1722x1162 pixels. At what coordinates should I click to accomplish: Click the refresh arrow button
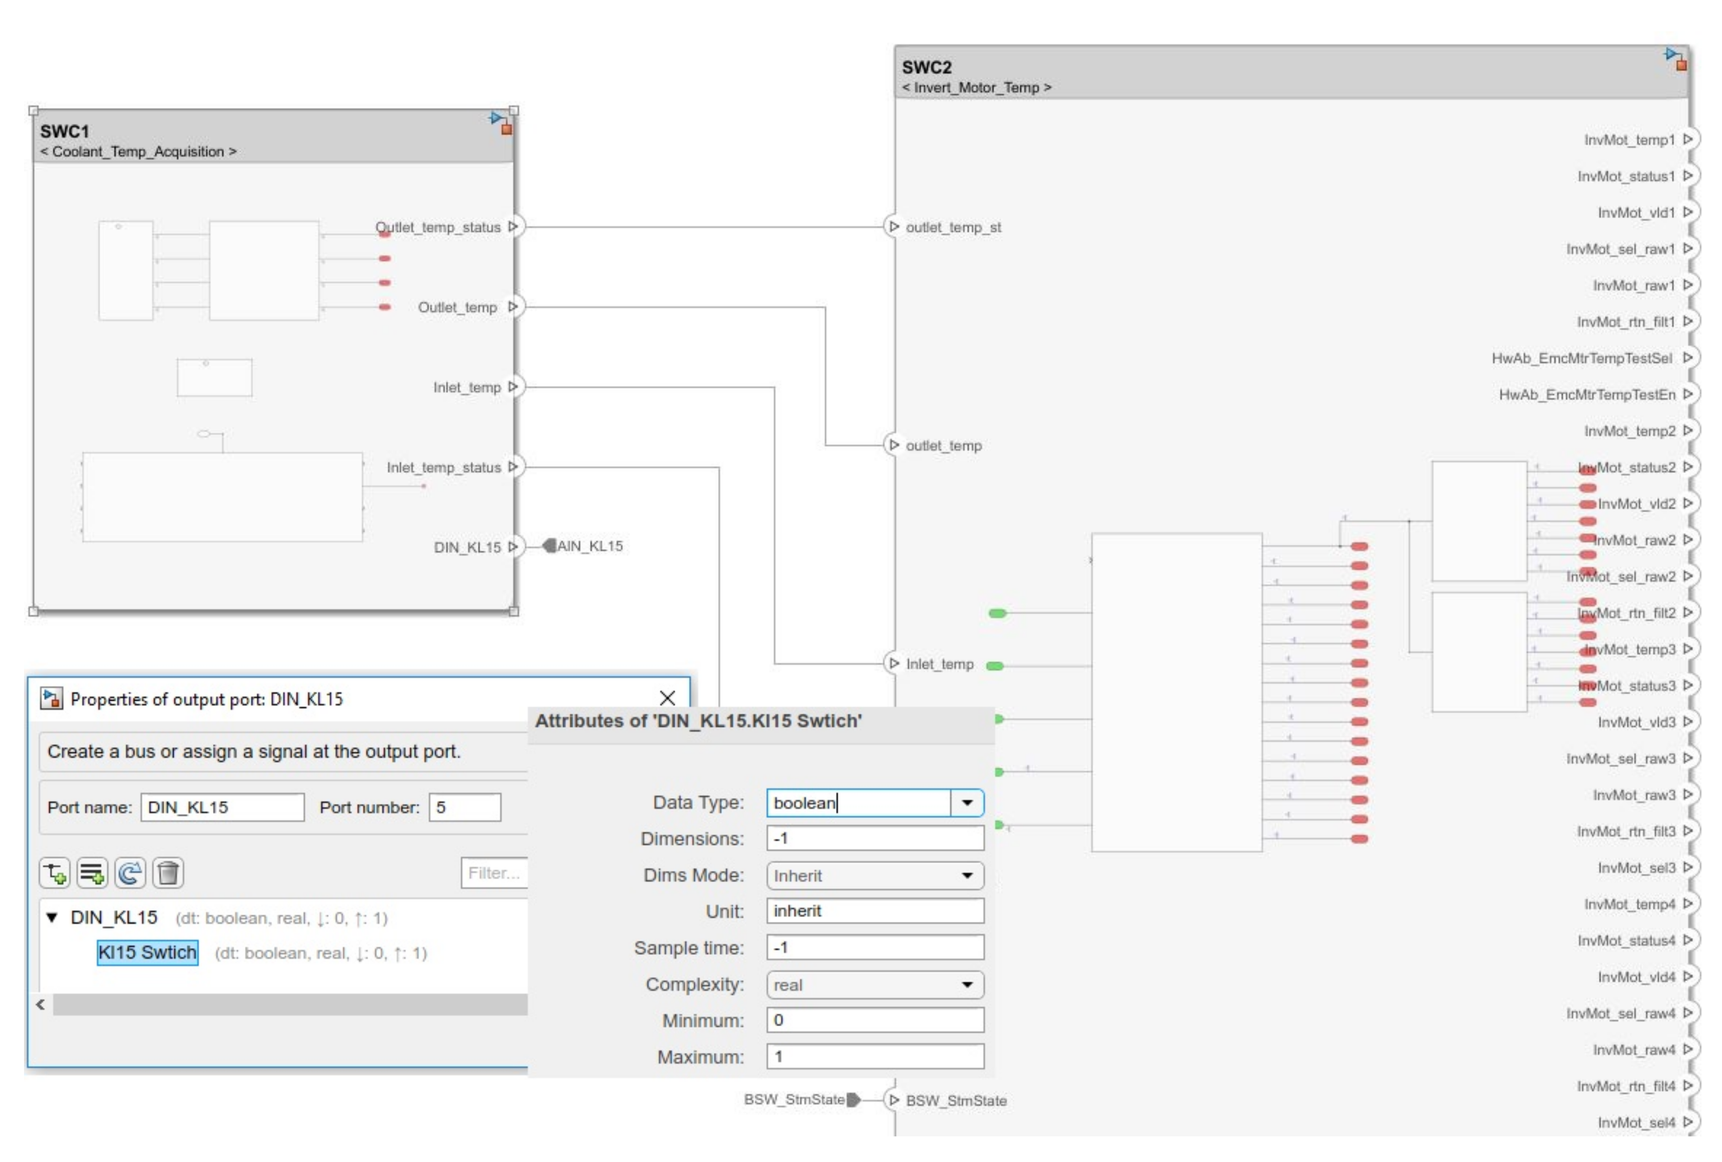click(131, 873)
